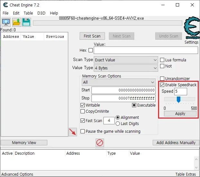Viewport: 200px width, 177px height.
Task: Toggle the Not checkbox
Action: click(x=162, y=66)
